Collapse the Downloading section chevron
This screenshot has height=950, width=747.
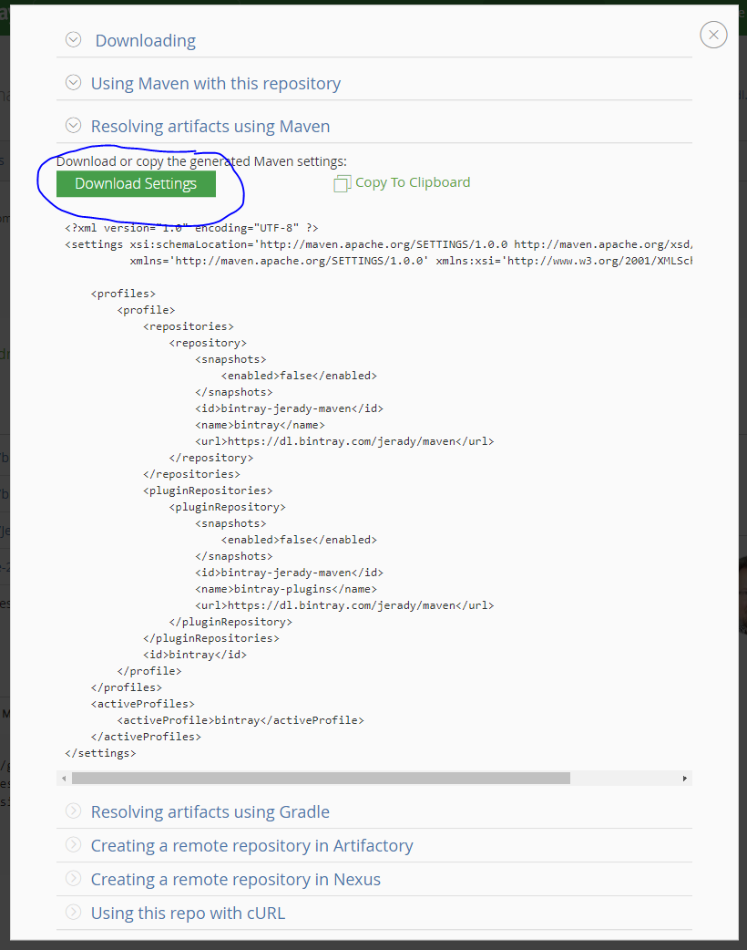pyautogui.click(x=73, y=40)
